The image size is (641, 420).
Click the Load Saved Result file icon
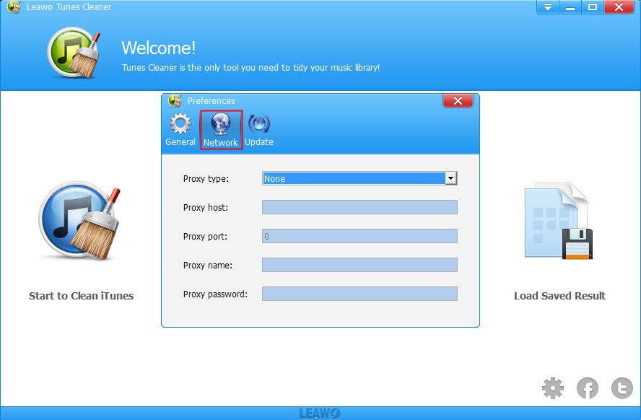point(559,221)
